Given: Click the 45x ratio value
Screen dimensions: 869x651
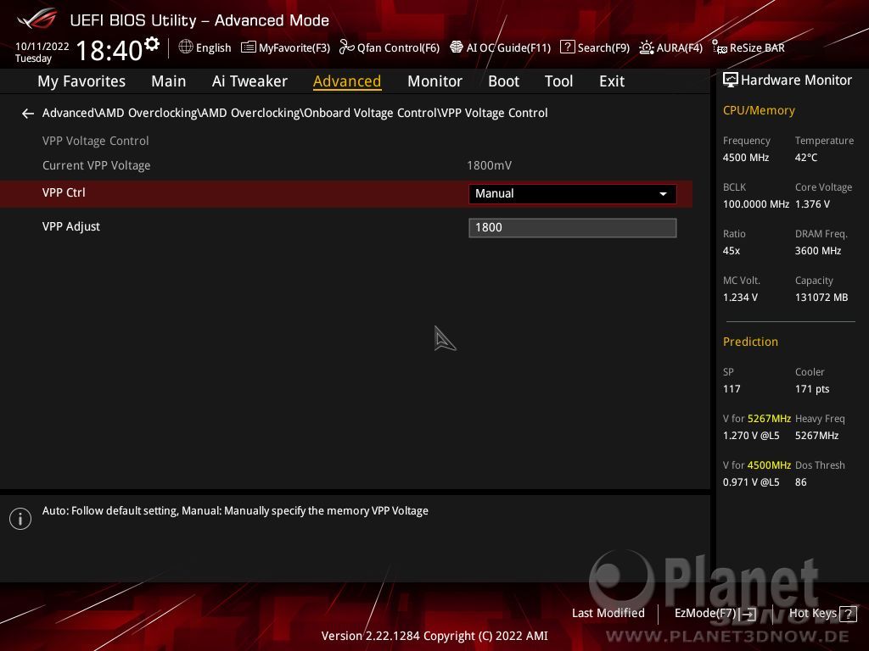Looking at the screenshot, I should point(731,251).
